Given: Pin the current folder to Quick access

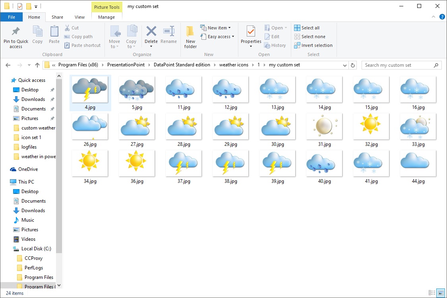Looking at the screenshot, I should pyautogui.click(x=15, y=37).
